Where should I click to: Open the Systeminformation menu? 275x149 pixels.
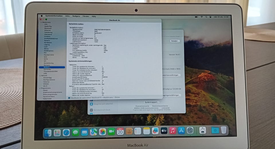pos(54,16)
